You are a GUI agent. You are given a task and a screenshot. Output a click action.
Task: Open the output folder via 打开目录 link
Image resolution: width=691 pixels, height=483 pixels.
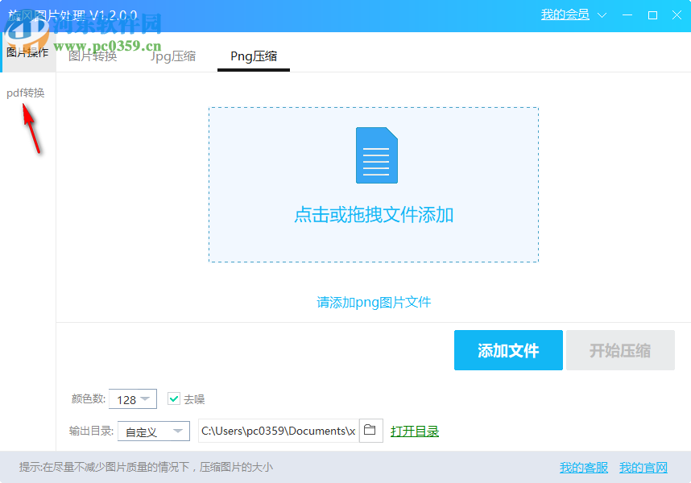pyautogui.click(x=415, y=431)
